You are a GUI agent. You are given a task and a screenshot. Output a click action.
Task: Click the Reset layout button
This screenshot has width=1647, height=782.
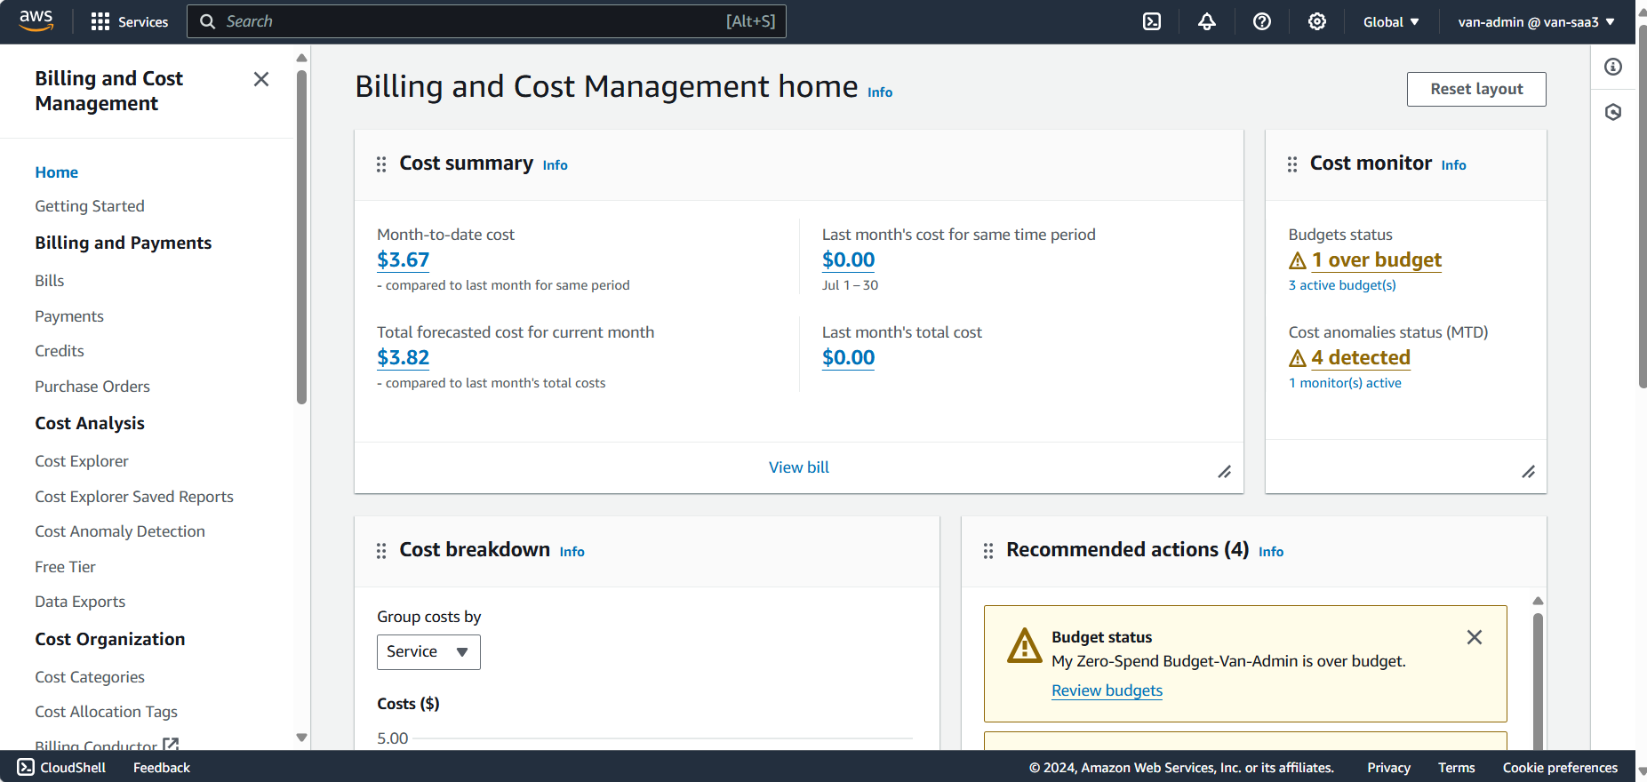1476,89
